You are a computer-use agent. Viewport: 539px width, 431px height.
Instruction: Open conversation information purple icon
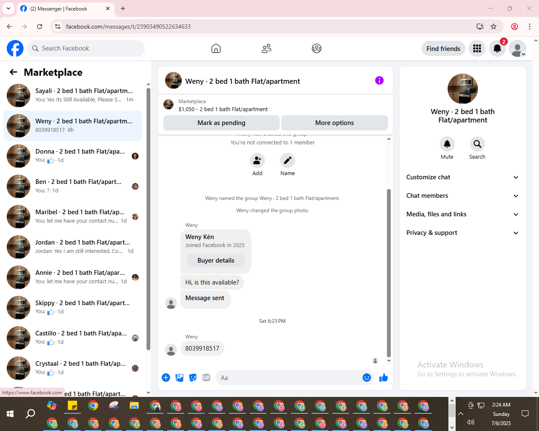point(379,80)
